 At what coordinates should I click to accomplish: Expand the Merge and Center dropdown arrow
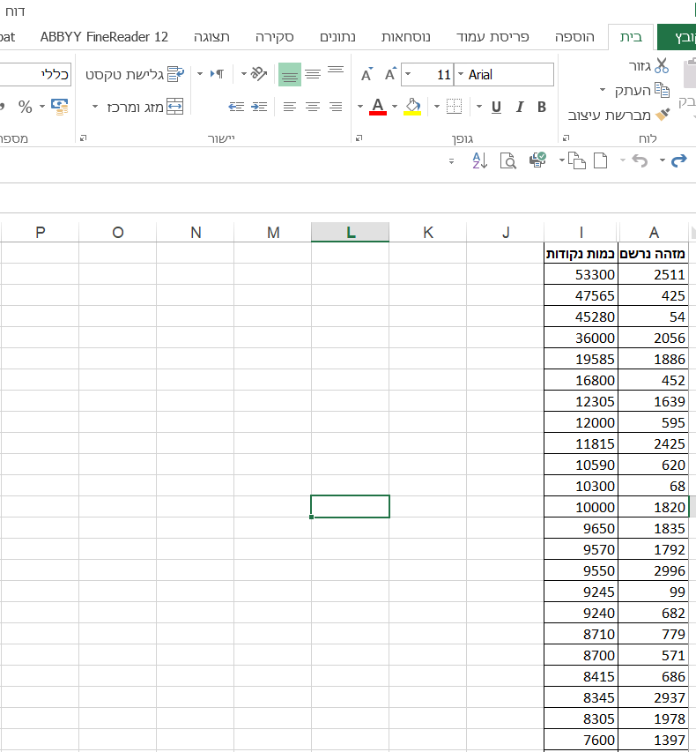point(95,107)
